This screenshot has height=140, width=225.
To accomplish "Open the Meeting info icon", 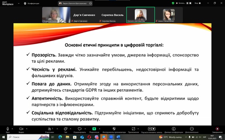I will click(x=174, y=129).
